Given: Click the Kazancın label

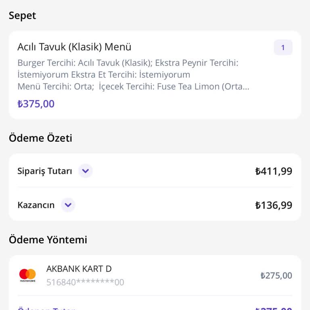Looking at the screenshot, I should 36,205.
